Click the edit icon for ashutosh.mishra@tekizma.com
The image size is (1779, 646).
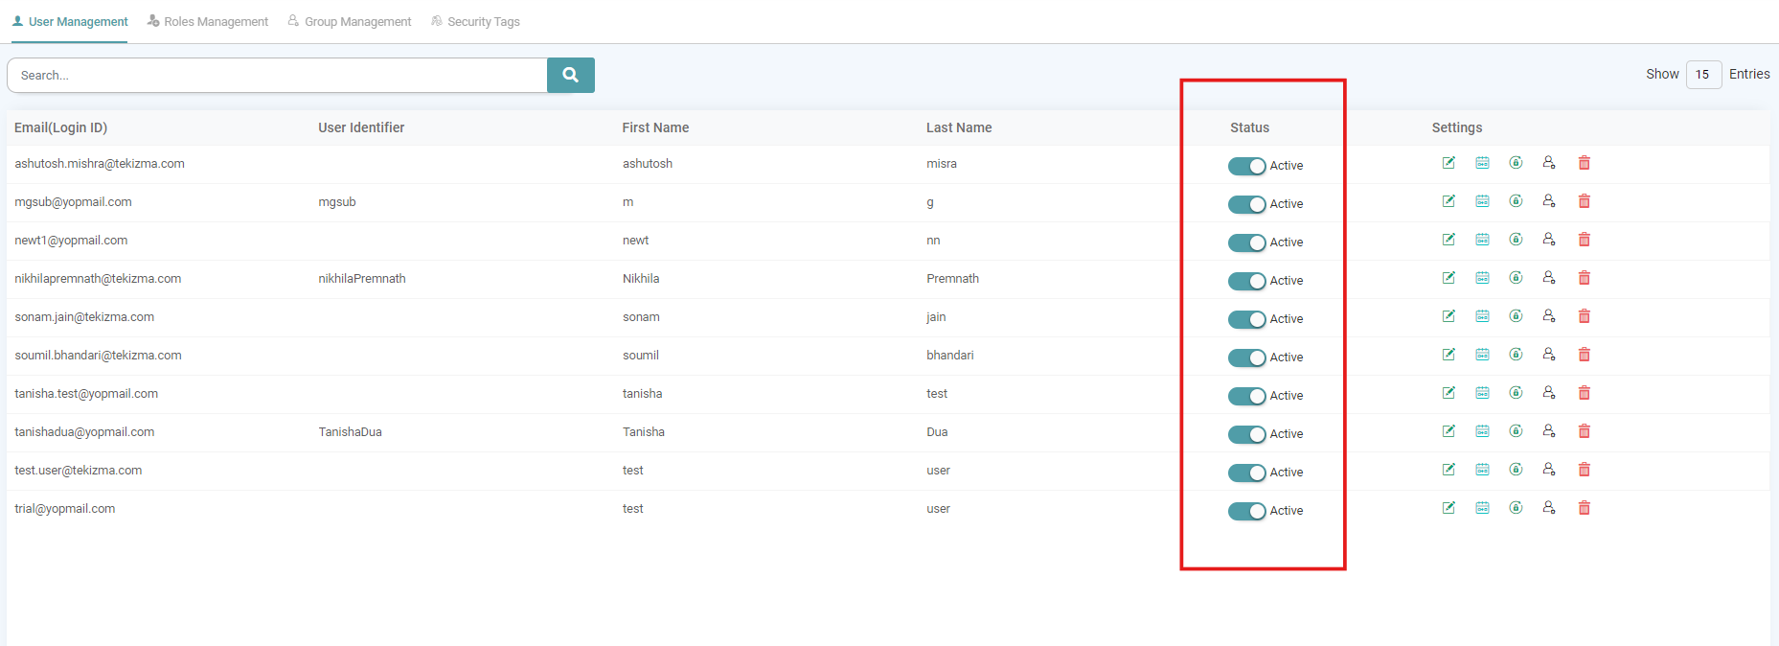1448,163
